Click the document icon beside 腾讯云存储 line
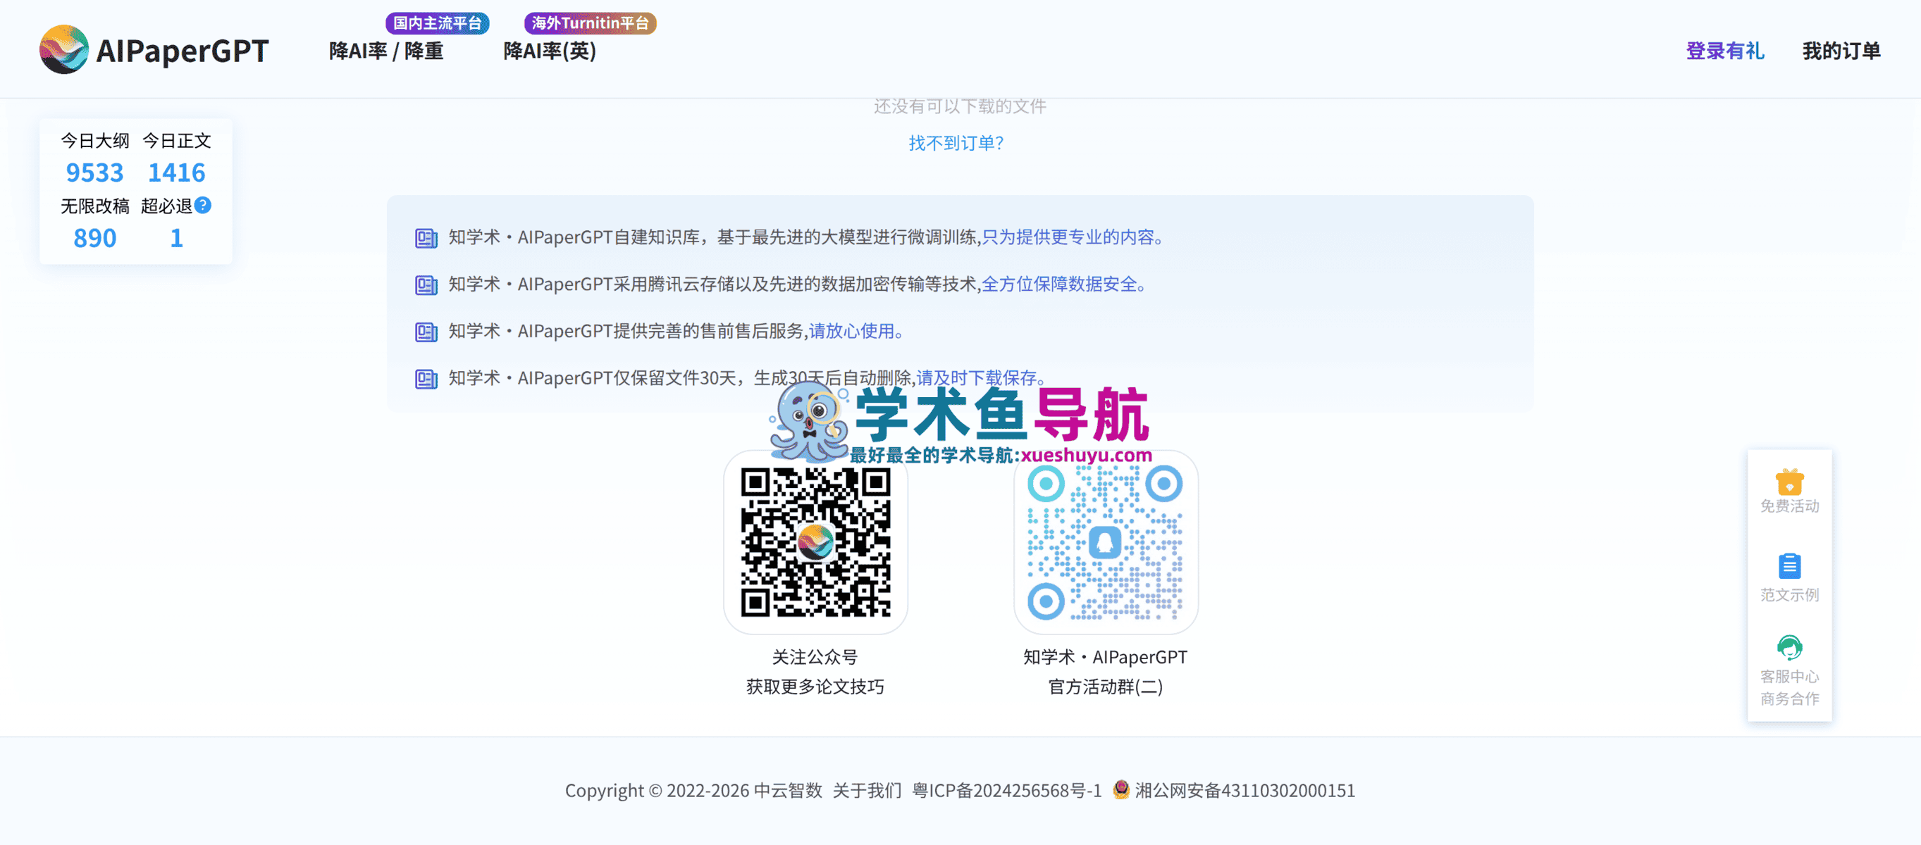 tap(426, 284)
